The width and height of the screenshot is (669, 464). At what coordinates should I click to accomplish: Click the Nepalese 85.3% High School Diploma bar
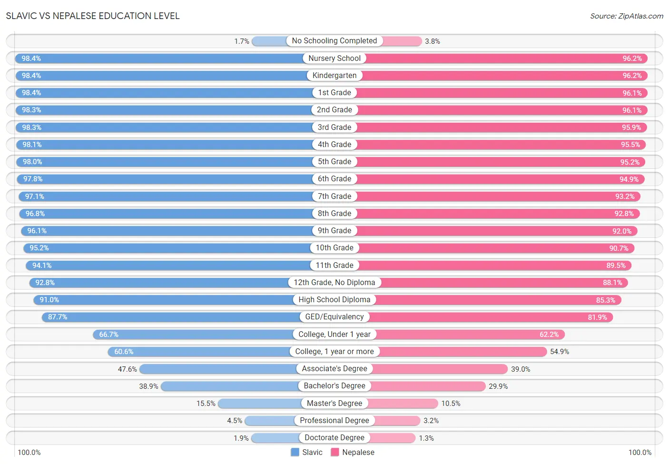tap(478, 300)
